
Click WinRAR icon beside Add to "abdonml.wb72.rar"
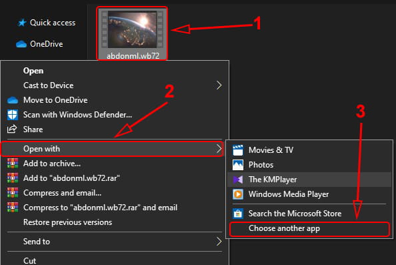(13, 178)
